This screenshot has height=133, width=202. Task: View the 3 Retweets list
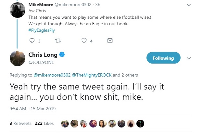[20, 123]
